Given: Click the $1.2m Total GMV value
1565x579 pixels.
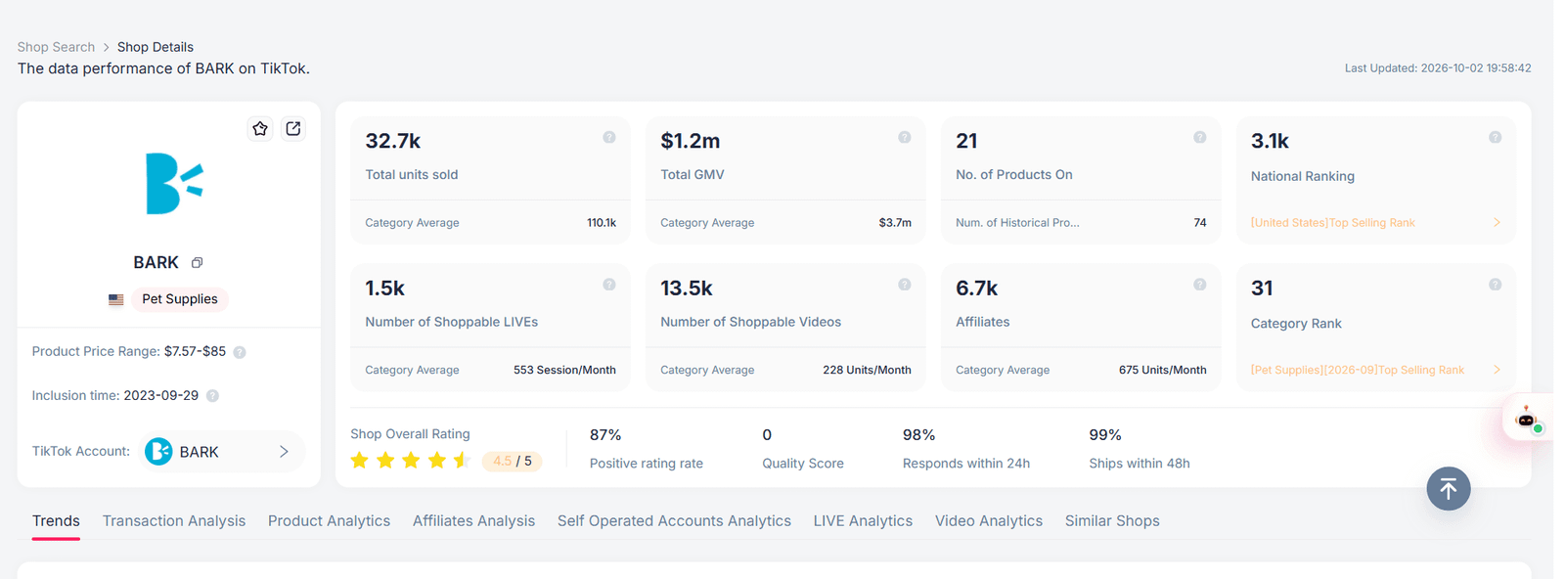Looking at the screenshot, I should point(691,141).
